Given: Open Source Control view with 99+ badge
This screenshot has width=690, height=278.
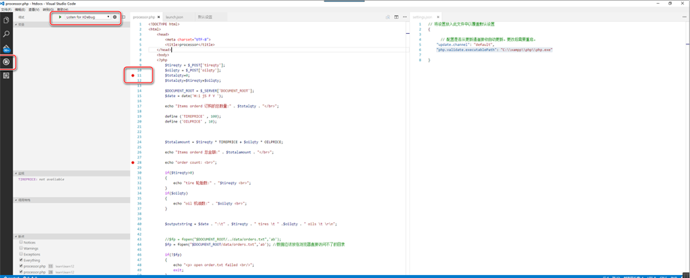Looking at the screenshot, I should coord(7,48).
